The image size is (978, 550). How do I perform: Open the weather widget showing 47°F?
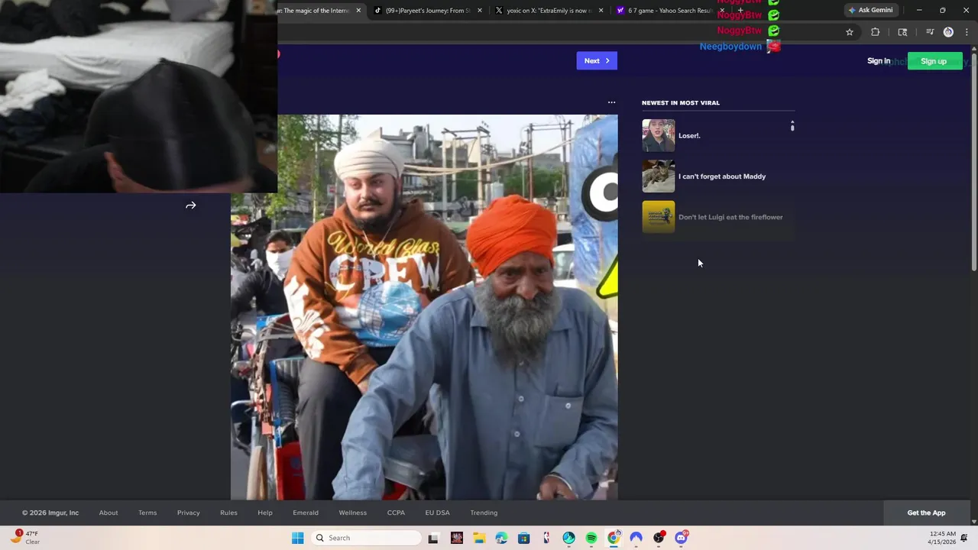click(x=25, y=538)
